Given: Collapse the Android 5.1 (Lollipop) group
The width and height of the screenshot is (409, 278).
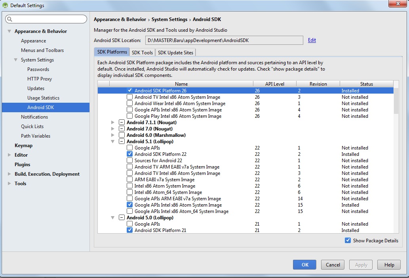Looking at the screenshot, I should [113, 142].
